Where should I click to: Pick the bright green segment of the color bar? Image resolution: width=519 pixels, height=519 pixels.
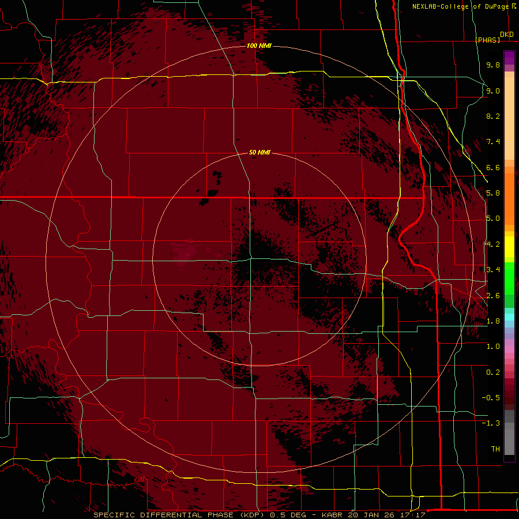pos(509,279)
